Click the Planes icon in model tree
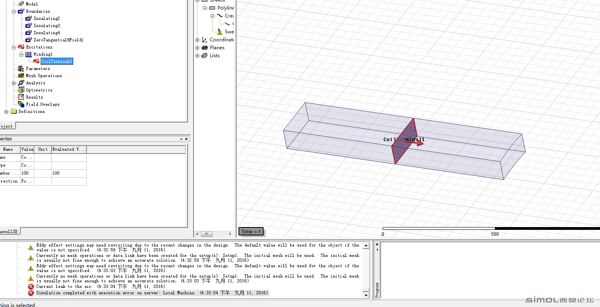The image size is (600, 307). pos(205,48)
